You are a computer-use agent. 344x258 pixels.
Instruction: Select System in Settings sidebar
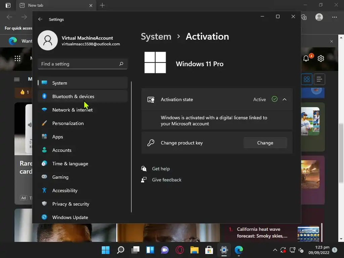(x=83, y=83)
